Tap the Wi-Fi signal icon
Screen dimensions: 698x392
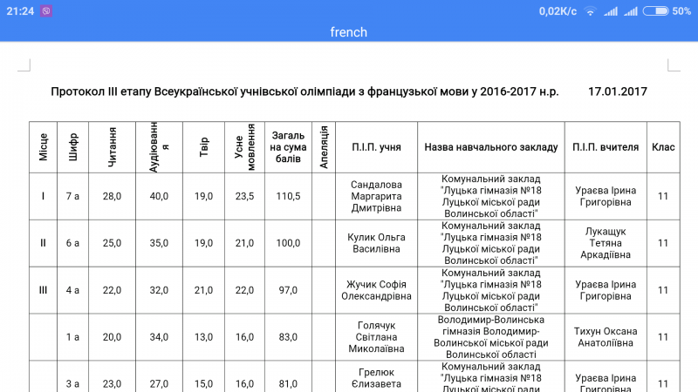point(591,11)
